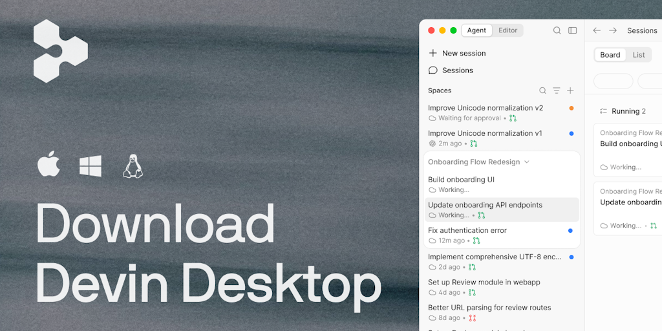Go forward with the right arrow
662x331 pixels.
click(613, 30)
